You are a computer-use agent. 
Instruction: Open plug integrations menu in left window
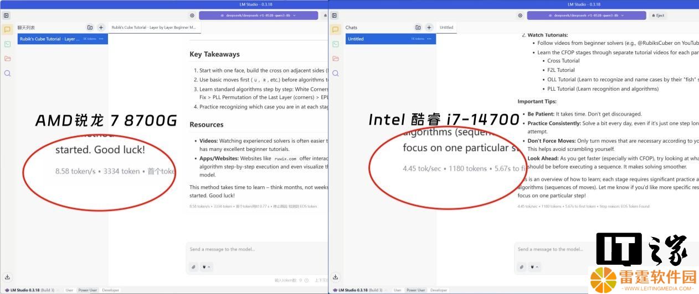[x=206, y=267]
